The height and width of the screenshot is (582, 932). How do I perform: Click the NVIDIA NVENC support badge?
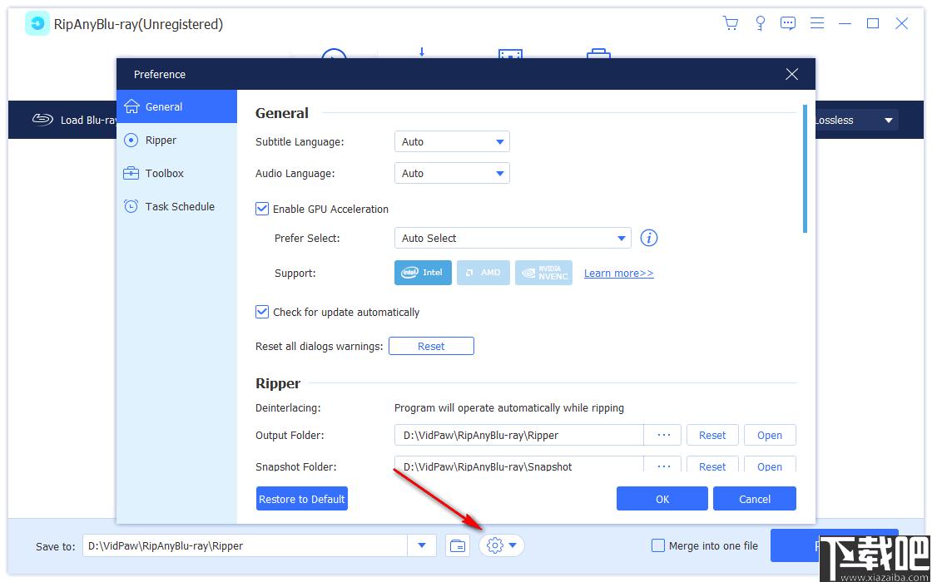[x=544, y=273]
